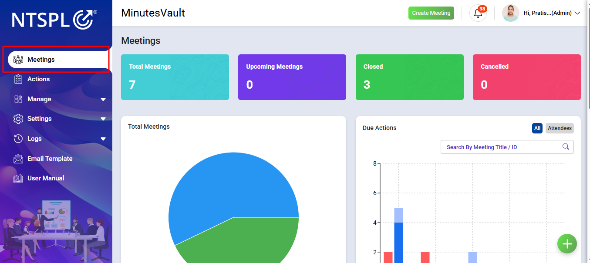The width and height of the screenshot is (590, 263).
Task: Open the Closed meetings card
Action: click(410, 77)
